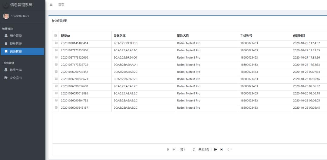Click the 锁具管理 lock icon
The height and width of the screenshot is (160, 327).
(6, 44)
